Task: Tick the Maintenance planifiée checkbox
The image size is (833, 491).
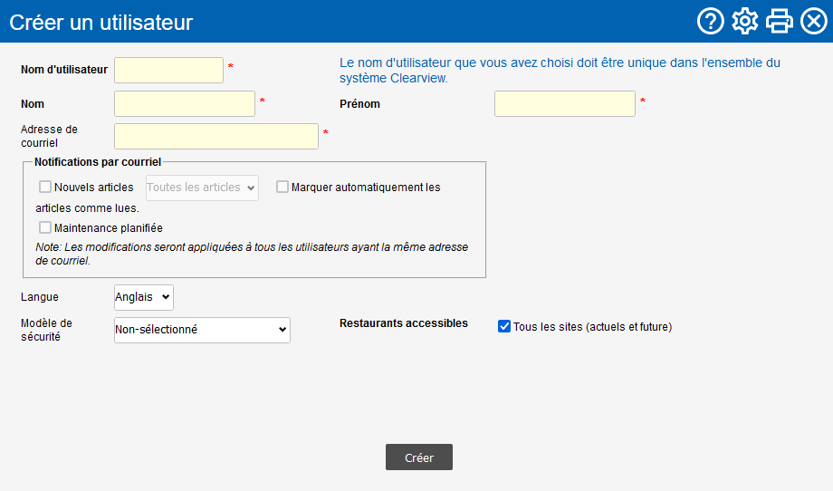Action: pos(45,227)
